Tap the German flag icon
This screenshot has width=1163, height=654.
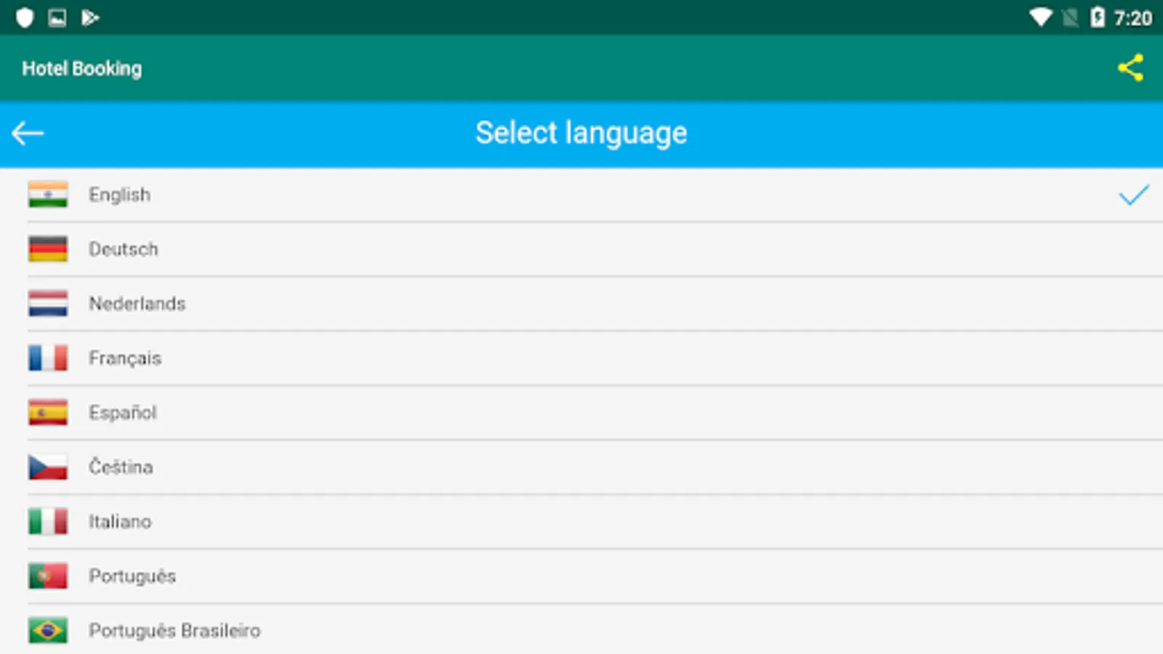pyautogui.click(x=48, y=249)
